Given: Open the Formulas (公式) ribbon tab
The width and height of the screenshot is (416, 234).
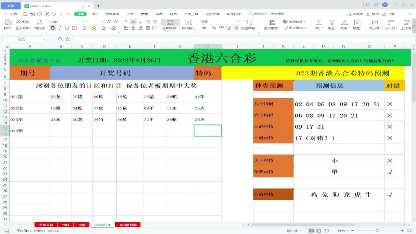Looking at the screenshot, I should [x=130, y=14].
